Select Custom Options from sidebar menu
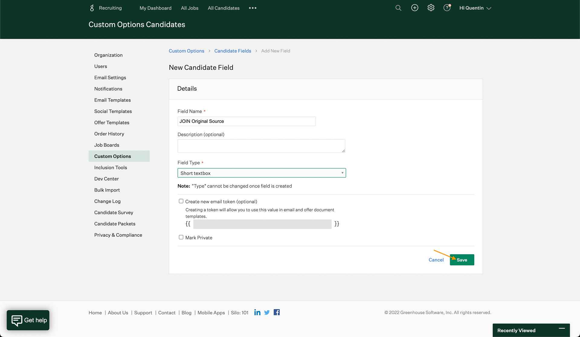The width and height of the screenshot is (580, 337). [x=113, y=156]
